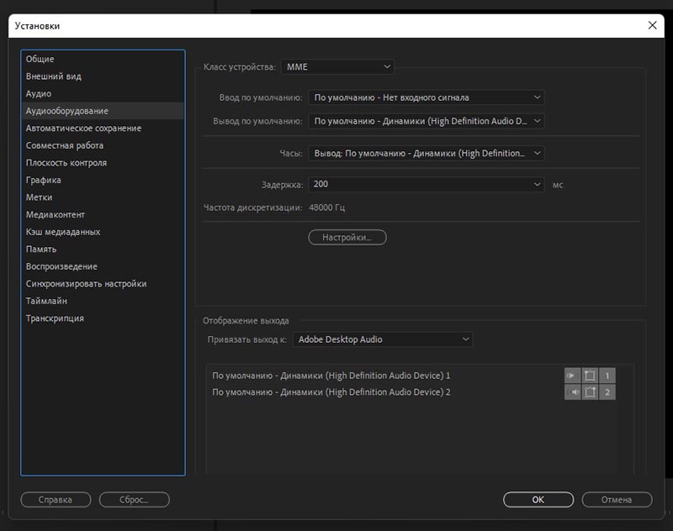Click front-right room icon in Динамики 2 row

590,392
